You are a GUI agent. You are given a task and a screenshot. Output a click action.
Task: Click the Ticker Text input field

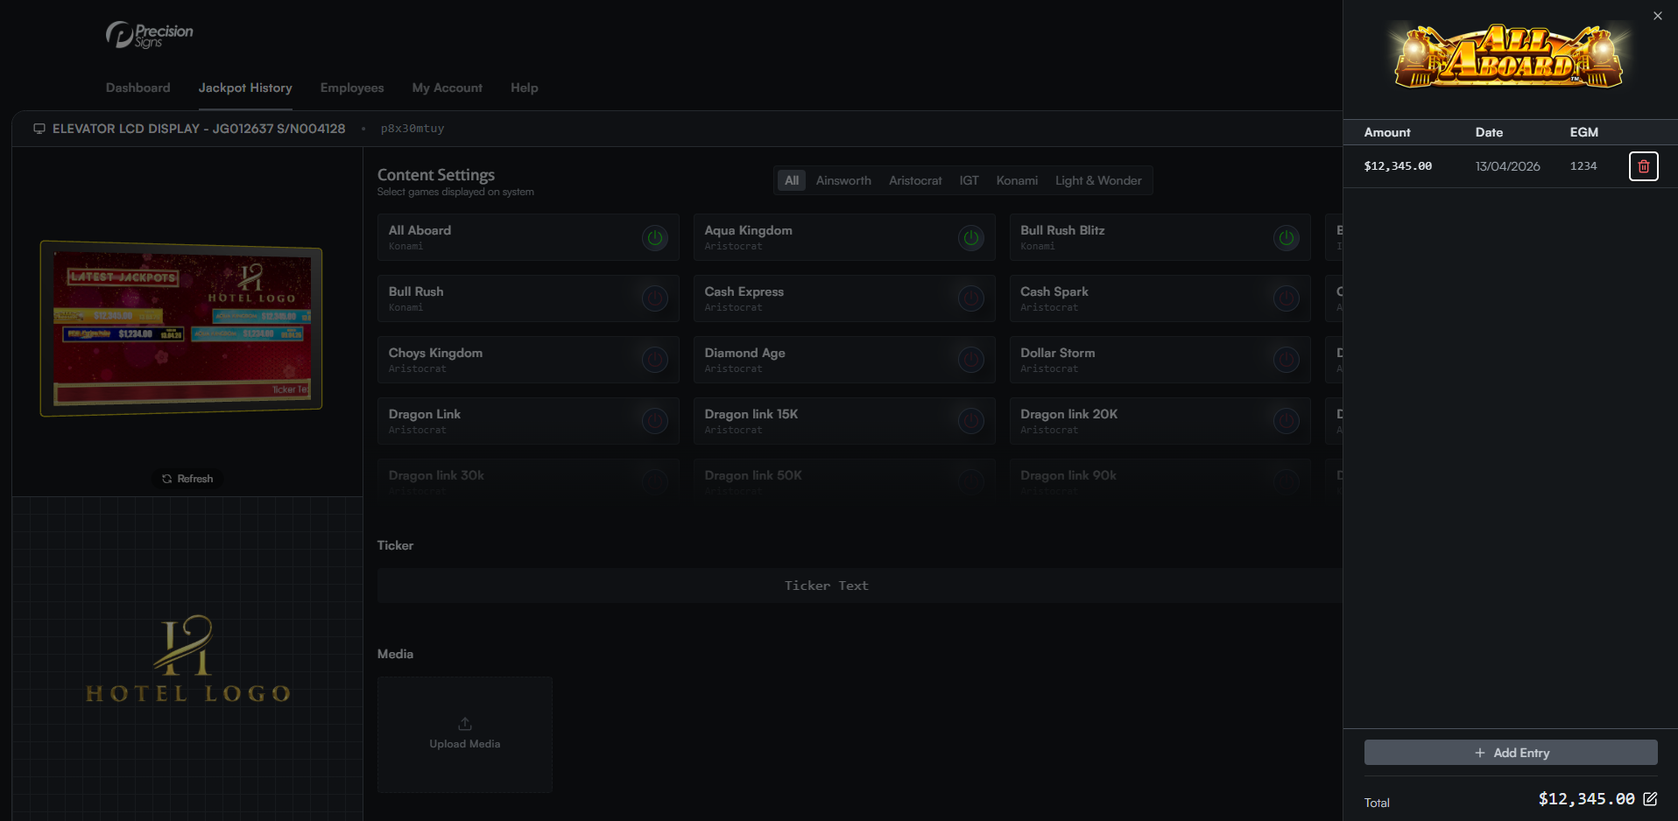coord(826,586)
